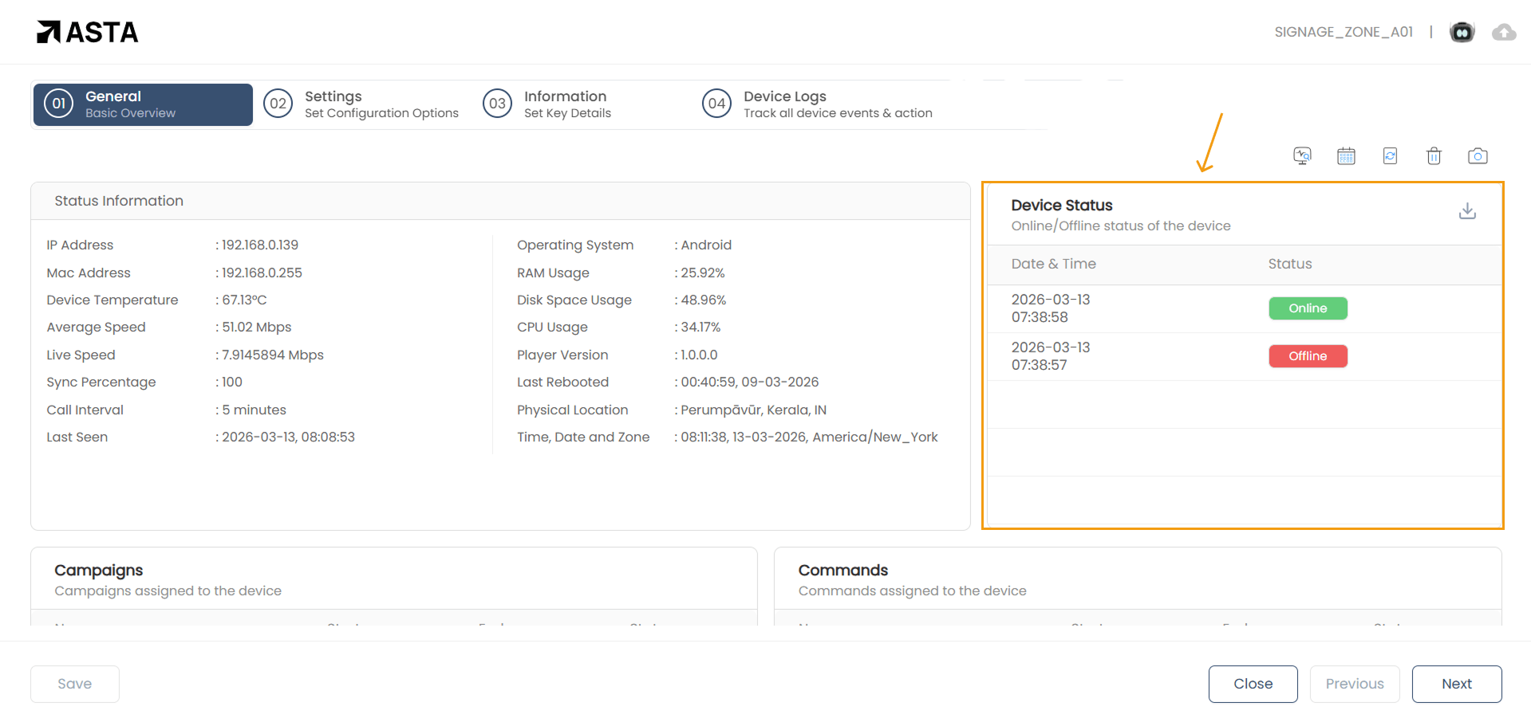The height and width of the screenshot is (726, 1531).
Task: Click the cloud upload icon in header
Action: click(1504, 32)
